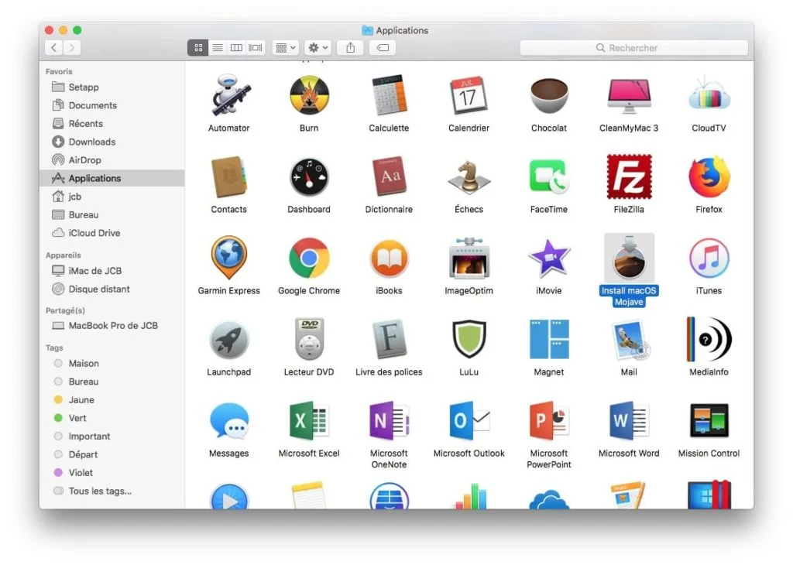Screen dimensions: 793x565
Task: Open Livre des polices icon
Action: pyautogui.click(x=389, y=340)
